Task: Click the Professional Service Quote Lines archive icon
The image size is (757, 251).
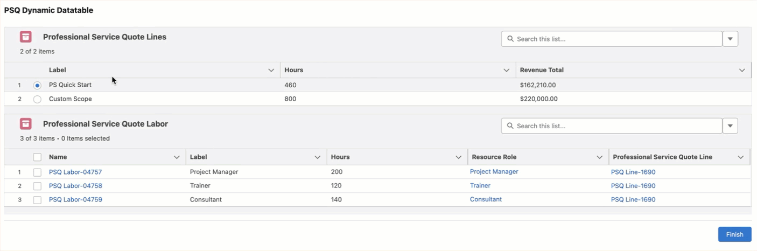Action: [x=26, y=37]
